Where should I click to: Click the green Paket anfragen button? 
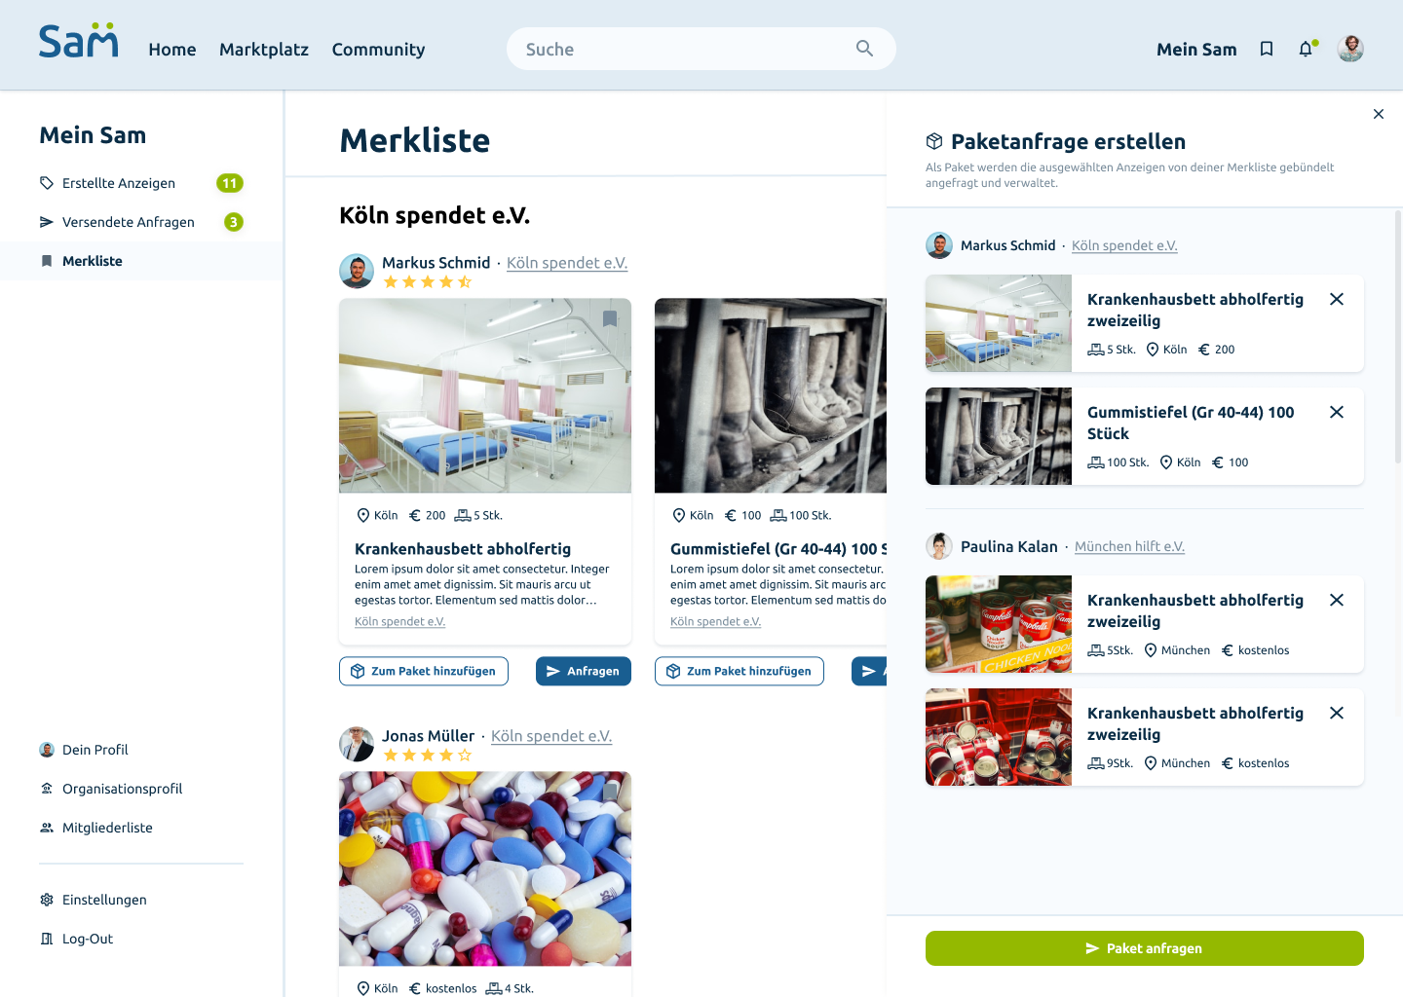point(1145,948)
